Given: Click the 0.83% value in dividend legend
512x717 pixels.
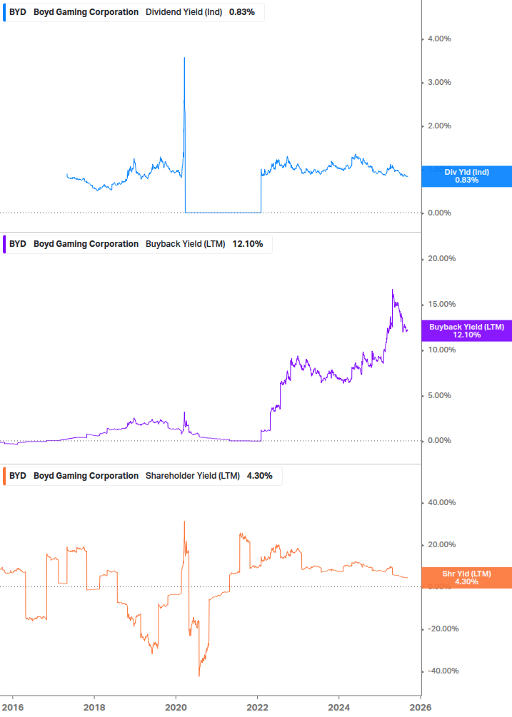Looking at the screenshot, I should point(242,12).
